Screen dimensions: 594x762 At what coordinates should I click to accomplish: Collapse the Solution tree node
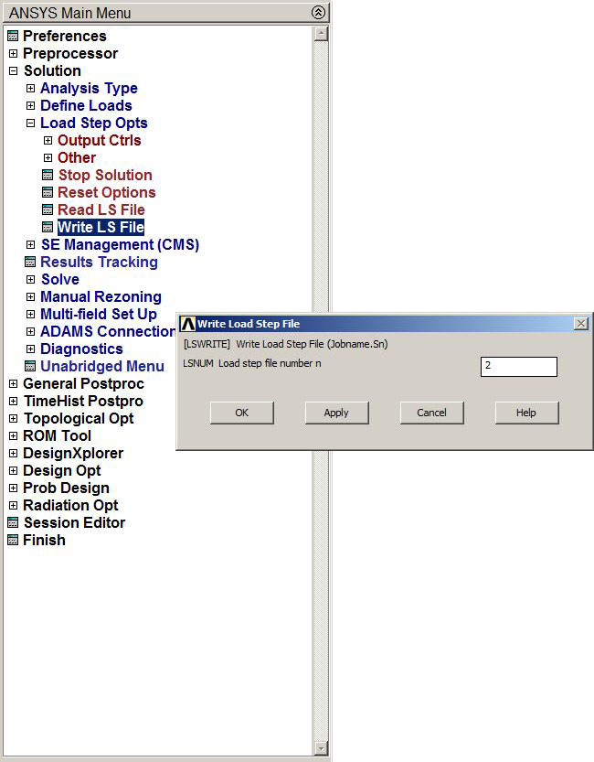pyautogui.click(x=13, y=71)
